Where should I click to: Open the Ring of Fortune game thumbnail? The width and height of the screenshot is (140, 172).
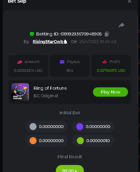tap(20, 92)
